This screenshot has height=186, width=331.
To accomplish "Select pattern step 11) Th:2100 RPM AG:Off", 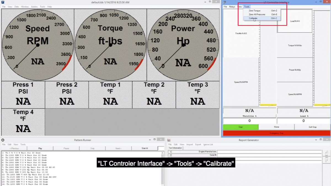I will (29, 177).
